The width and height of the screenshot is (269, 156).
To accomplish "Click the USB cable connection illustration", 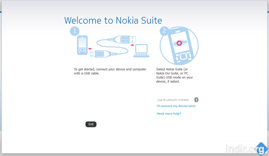I will tap(113, 46).
